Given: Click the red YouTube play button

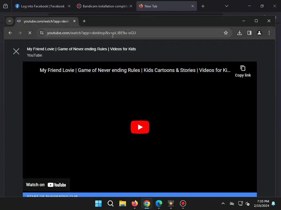Looking at the screenshot, I should click(x=140, y=127).
